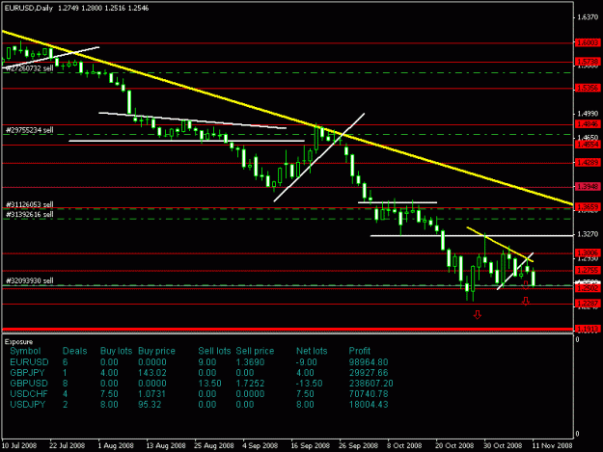The image size is (603, 452).
Task: Click the 1.6003 red price label
Action: click(588, 42)
